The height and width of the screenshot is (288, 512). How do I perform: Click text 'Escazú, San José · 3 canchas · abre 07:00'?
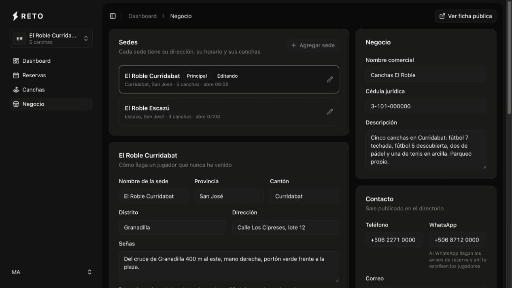[x=172, y=116]
